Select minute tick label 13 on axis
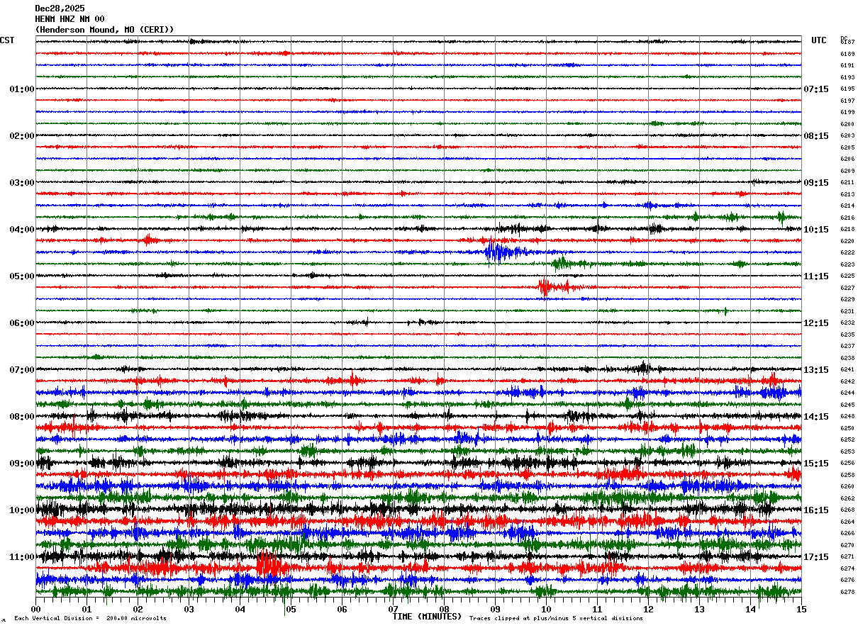This screenshot has height=628, width=858. coord(699,610)
